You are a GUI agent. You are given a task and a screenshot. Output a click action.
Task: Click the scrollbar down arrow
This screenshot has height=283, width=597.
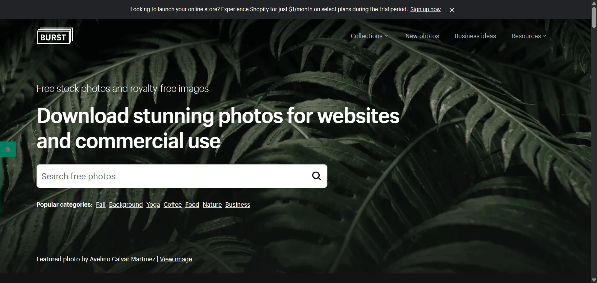[x=594, y=280]
